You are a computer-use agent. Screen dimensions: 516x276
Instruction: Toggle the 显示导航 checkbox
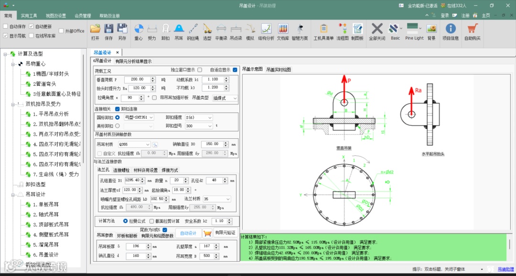point(5,35)
